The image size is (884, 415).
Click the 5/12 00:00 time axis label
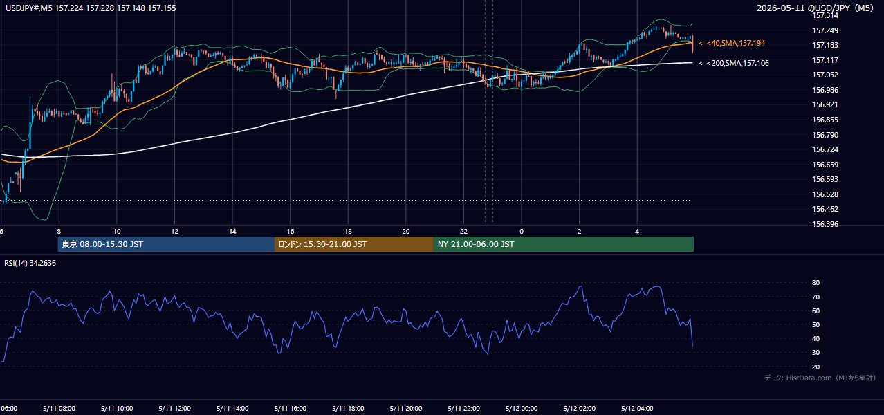point(522,409)
